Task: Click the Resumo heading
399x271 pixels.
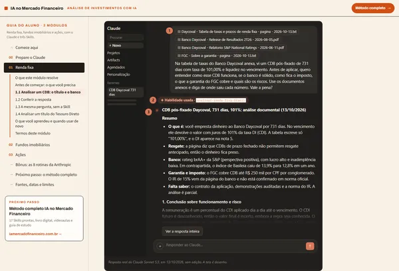Action: pos(170,118)
